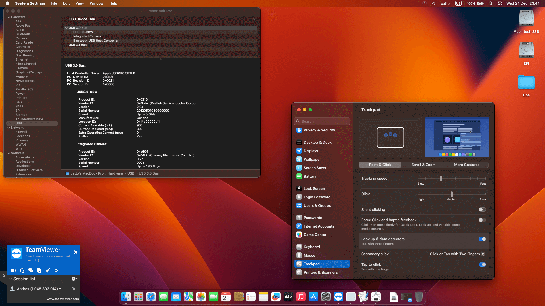Enable Force Click and haptic feedback
The height and width of the screenshot is (306, 545).
pos(481,220)
